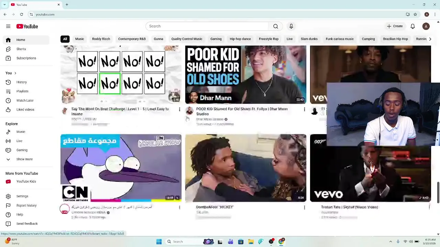This screenshot has width=440, height=247.
Task: Open Help in the sidebar
Action: (x=27, y=214)
